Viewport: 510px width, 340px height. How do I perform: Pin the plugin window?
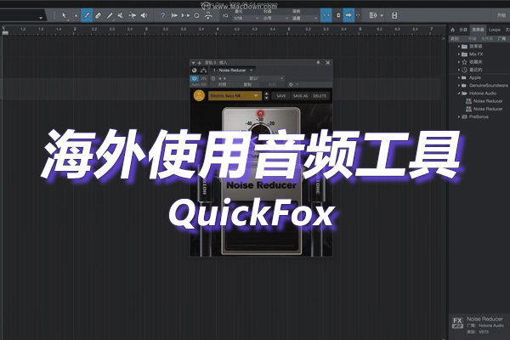[318, 62]
